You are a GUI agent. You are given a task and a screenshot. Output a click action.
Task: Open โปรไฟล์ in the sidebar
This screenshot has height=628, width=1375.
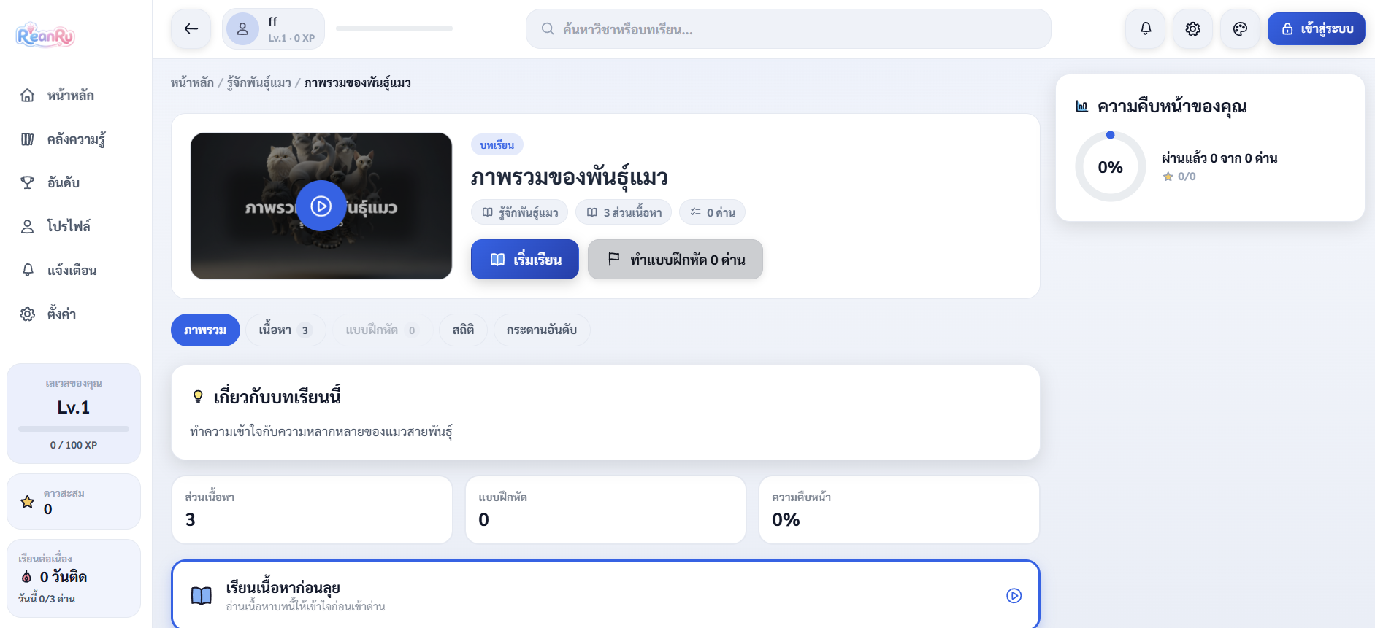point(74,227)
